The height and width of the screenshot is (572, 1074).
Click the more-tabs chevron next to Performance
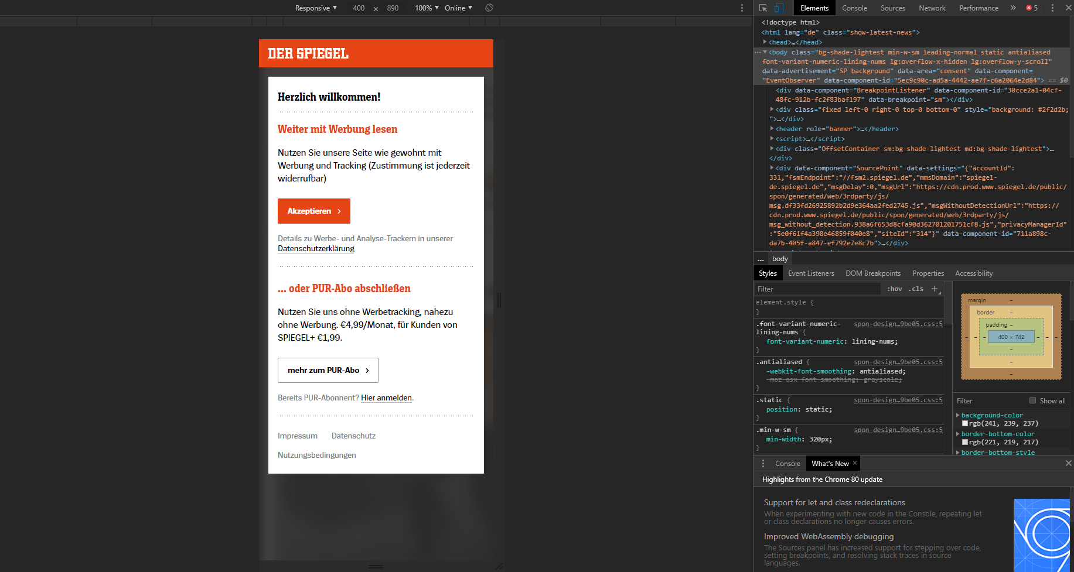(x=1012, y=8)
